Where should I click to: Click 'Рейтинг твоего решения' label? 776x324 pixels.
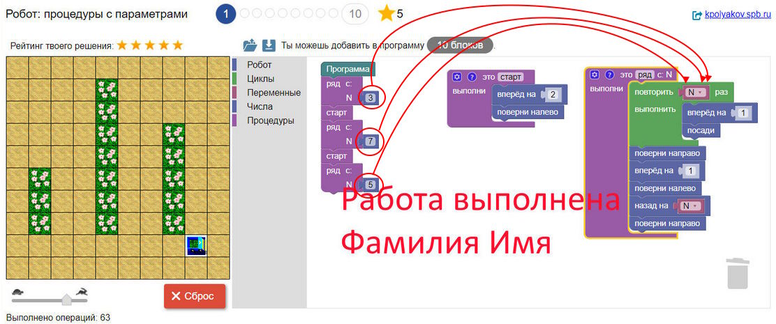(x=62, y=46)
